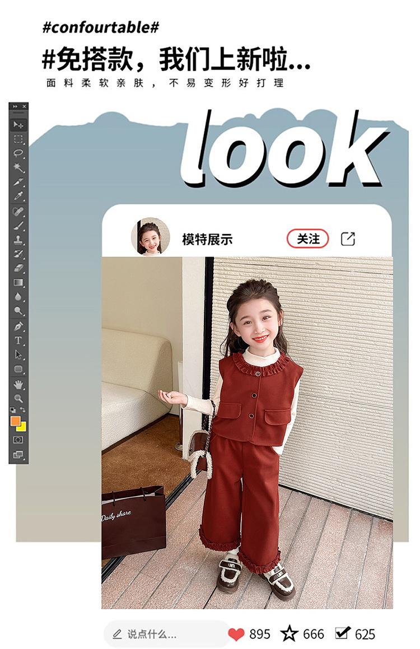Viewport: 420px width, 649px height.
Task: Open the share icon beside 关注
Action: (348, 239)
